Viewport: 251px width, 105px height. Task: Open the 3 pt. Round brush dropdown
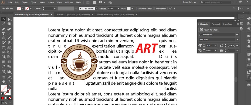[x=97, y=9]
